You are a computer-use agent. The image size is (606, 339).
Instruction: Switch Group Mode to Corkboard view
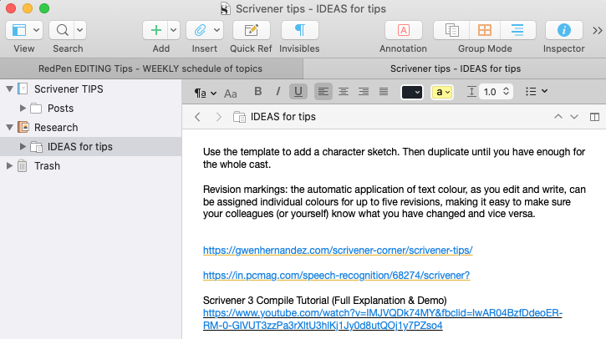[485, 30]
